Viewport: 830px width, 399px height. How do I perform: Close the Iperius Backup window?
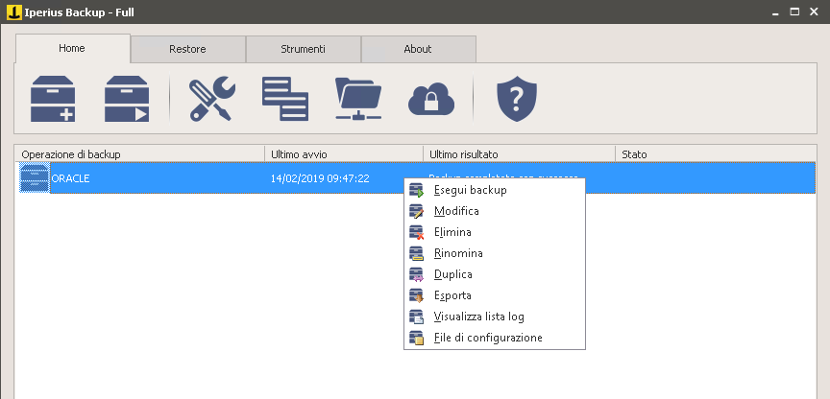point(814,12)
